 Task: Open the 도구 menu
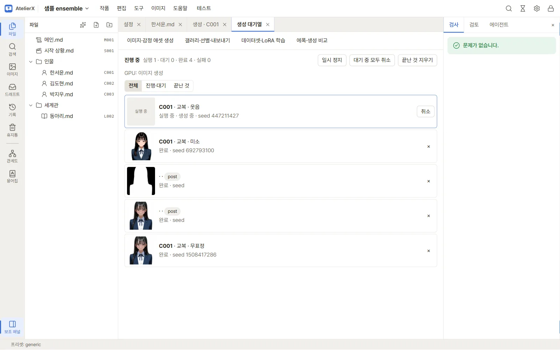click(139, 8)
